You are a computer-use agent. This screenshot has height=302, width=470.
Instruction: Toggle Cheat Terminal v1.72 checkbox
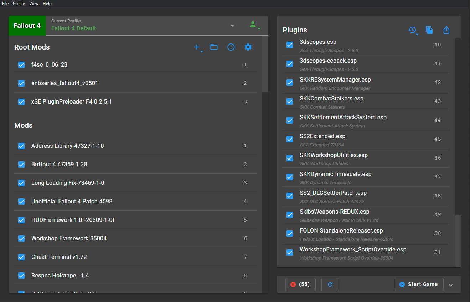[21, 257]
